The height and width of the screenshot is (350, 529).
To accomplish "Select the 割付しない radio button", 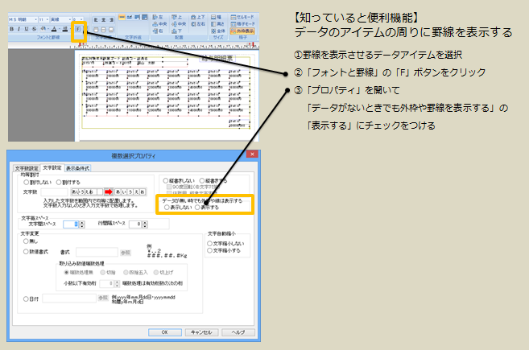I will [x=26, y=182].
